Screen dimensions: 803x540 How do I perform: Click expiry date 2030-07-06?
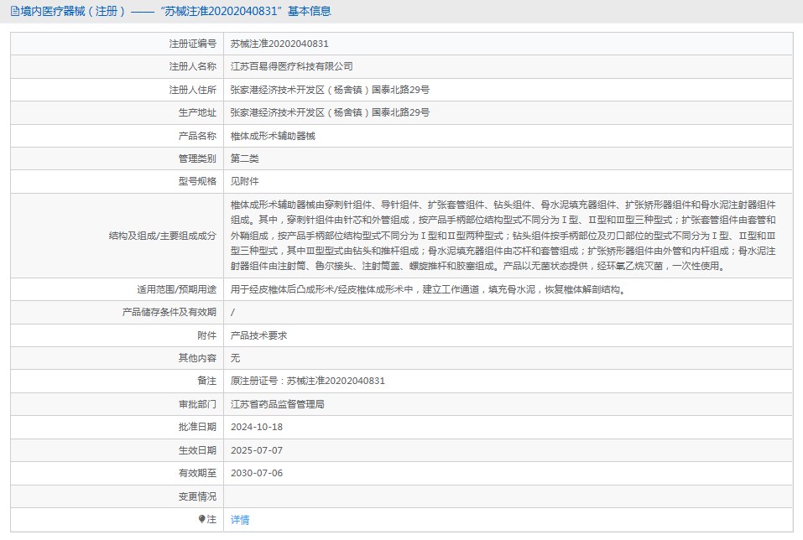[257, 473]
